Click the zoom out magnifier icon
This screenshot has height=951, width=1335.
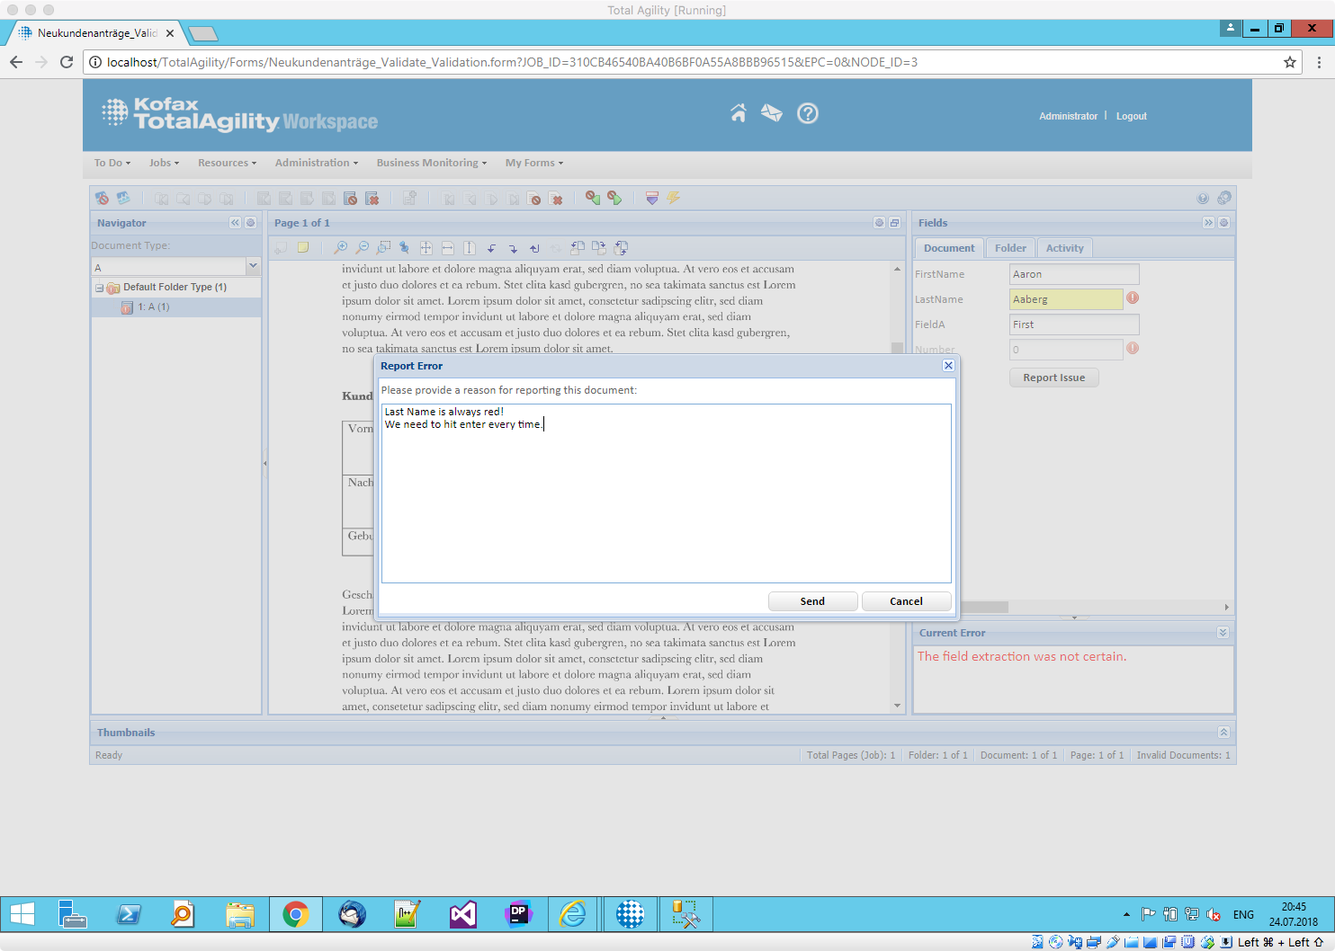coord(362,248)
